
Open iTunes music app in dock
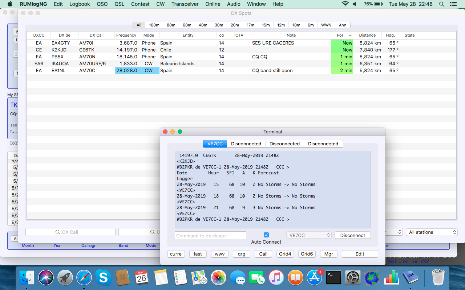[x=276, y=278]
